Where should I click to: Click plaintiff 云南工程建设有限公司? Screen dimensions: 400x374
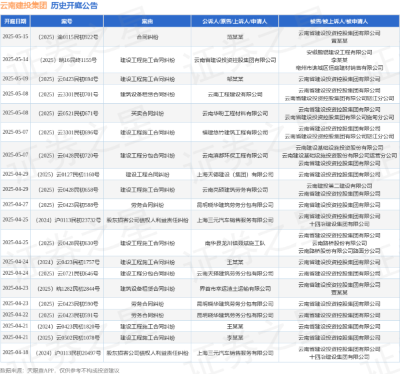coord(235,94)
